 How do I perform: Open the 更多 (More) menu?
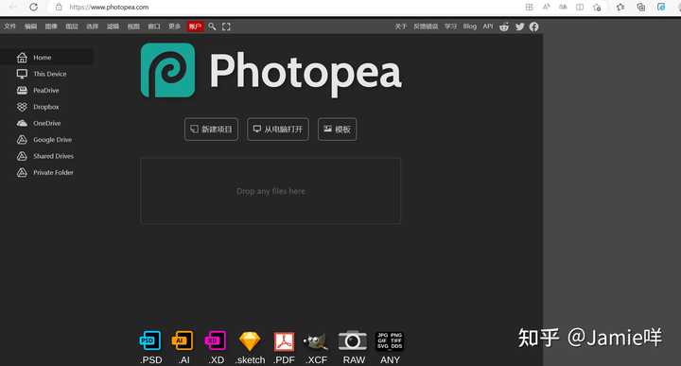(x=175, y=26)
